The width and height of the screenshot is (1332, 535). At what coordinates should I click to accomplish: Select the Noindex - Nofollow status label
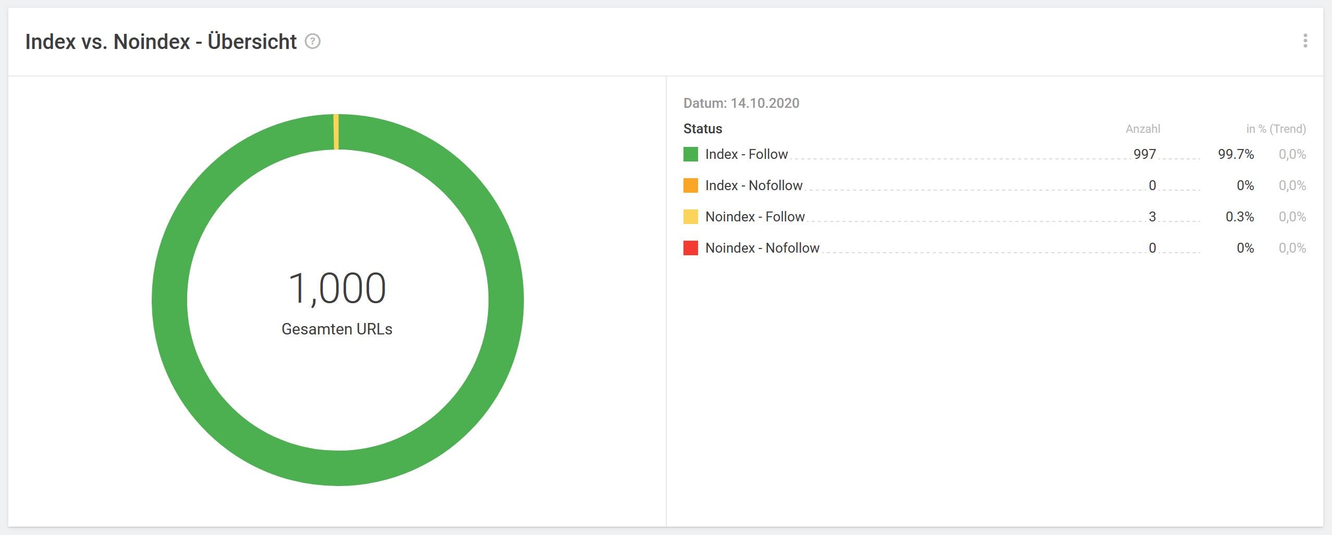click(762, 248)
